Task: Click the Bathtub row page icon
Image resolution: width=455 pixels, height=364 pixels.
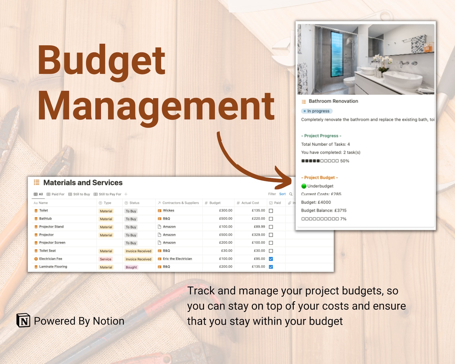Action: click(36, 219)
